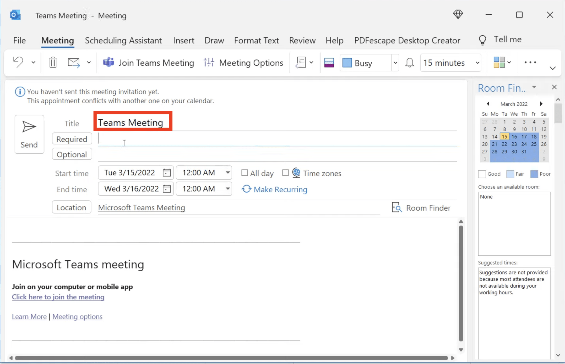Select March 22 in Room Finder calendar
This screenshot has width=565, height=364.
pos(504,144)
